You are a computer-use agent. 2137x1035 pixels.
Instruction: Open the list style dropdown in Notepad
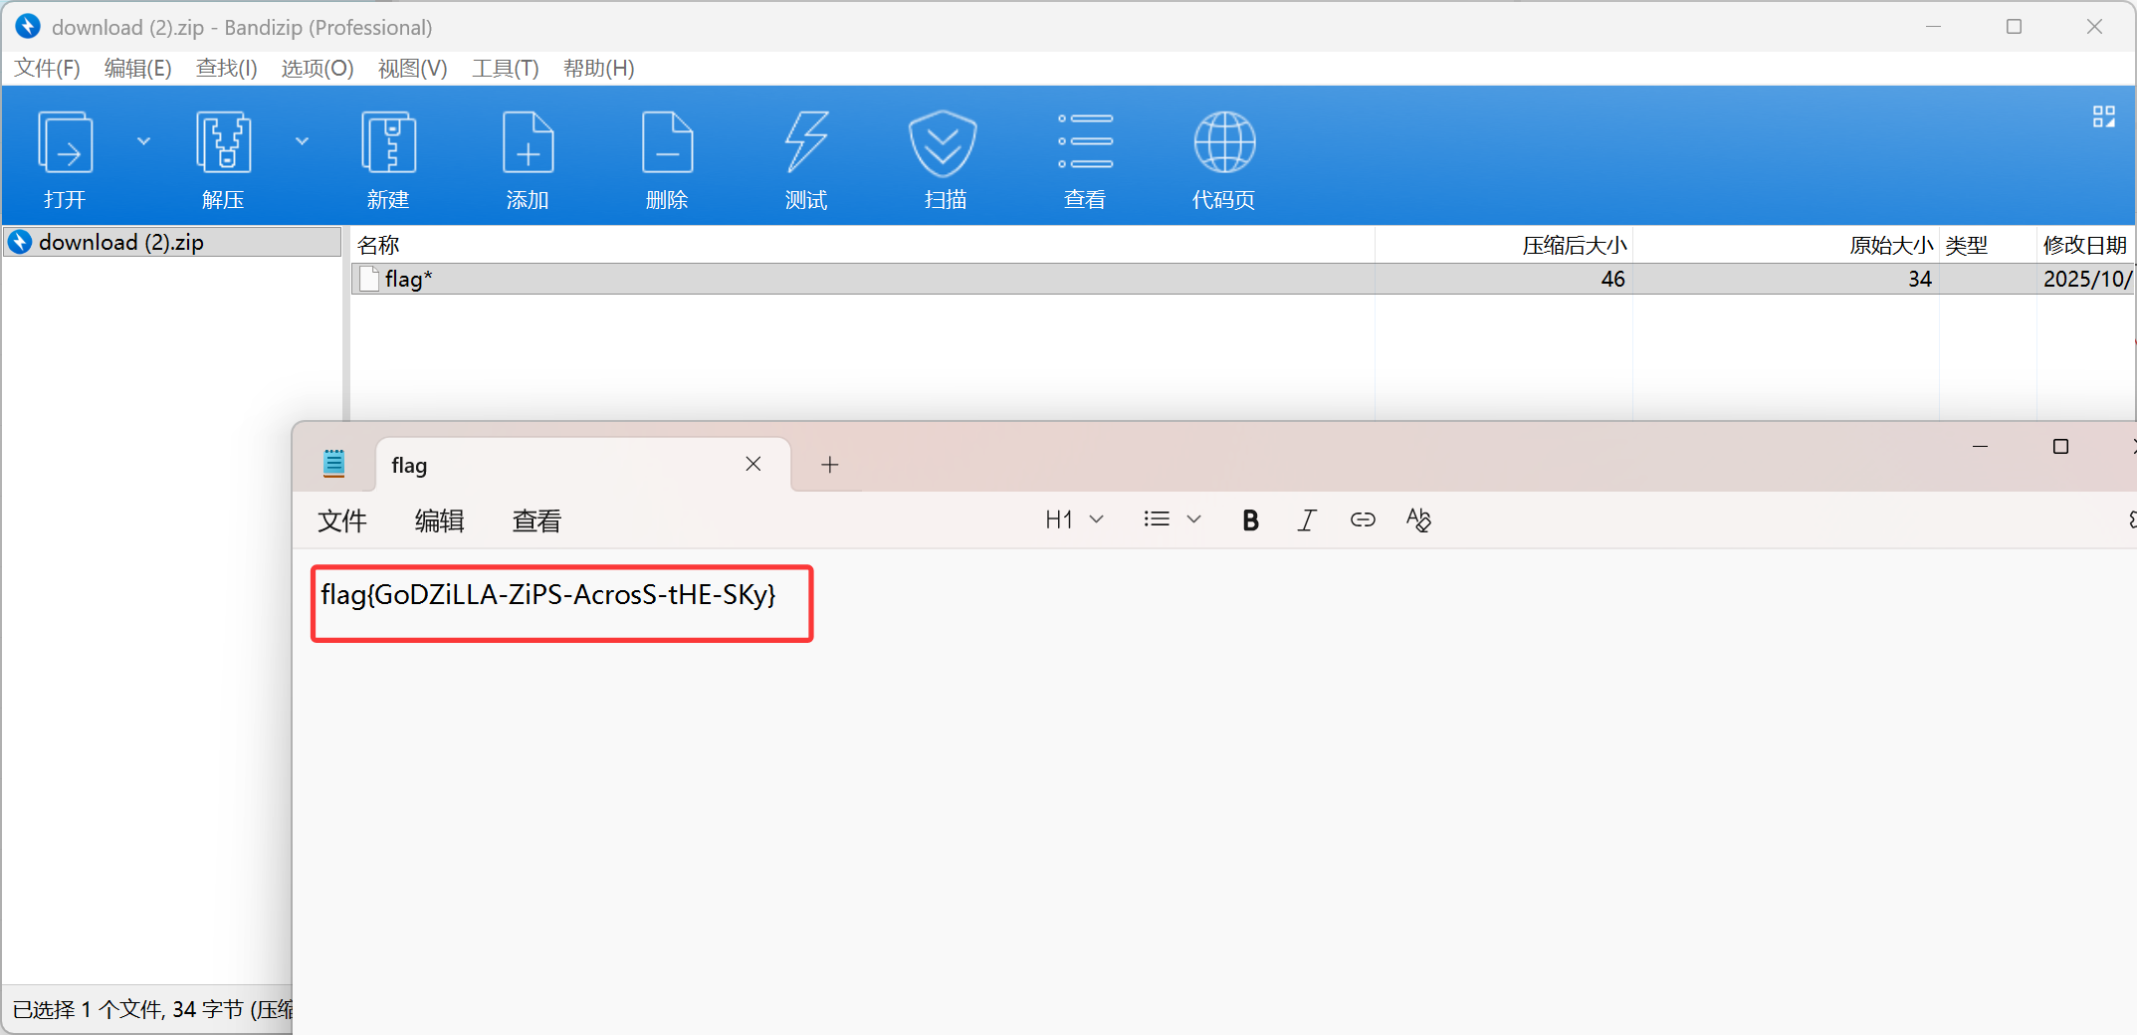1173,519
